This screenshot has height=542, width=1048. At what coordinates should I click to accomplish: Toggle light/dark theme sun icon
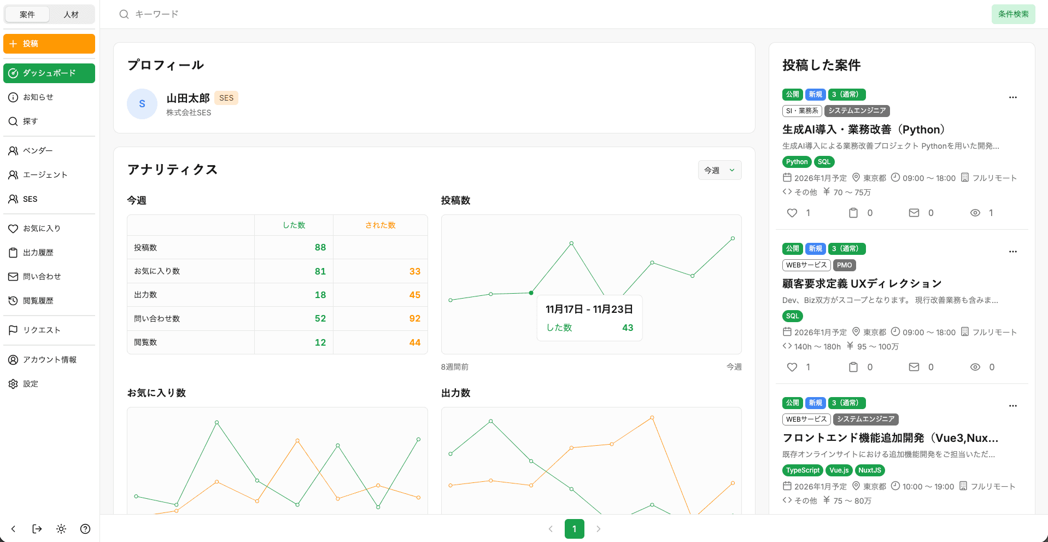tap(61, 529)
